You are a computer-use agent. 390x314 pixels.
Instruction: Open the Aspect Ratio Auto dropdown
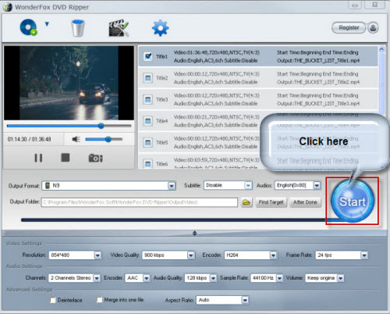(222, 300)
